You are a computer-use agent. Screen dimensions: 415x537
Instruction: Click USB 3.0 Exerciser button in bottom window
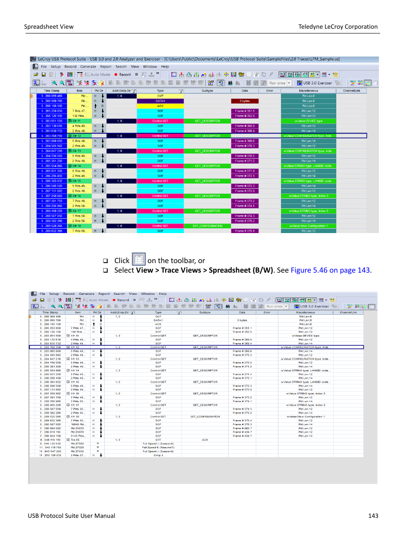(x=311, y=307)
